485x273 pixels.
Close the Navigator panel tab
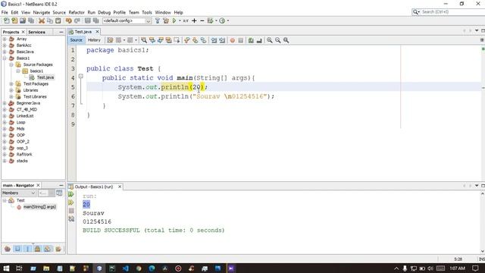(39, 185)
